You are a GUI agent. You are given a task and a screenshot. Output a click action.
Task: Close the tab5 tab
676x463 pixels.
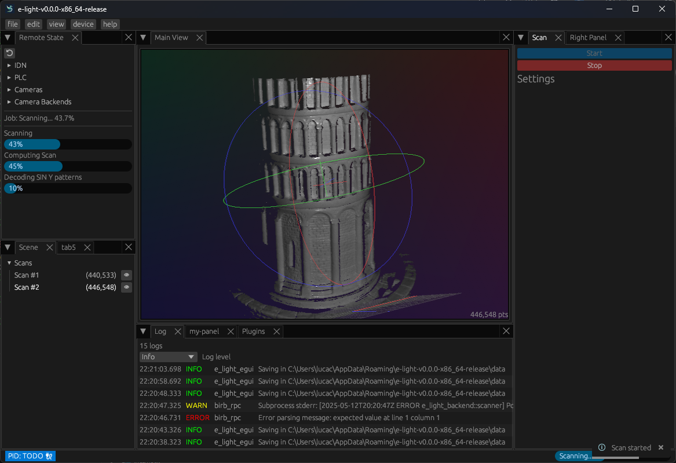pyautogui.click(x=87, y=247)
